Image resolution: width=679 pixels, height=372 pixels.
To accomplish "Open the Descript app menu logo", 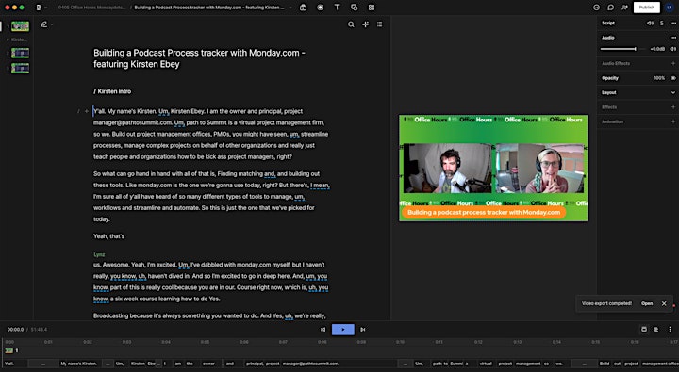I will click(x=39, y=8).
